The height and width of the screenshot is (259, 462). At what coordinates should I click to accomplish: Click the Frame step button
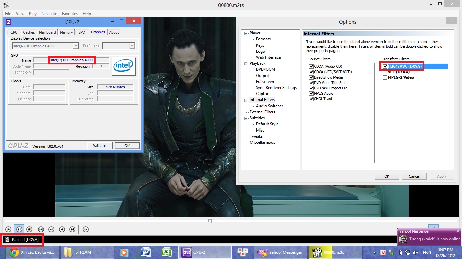(x=85, y=229)
